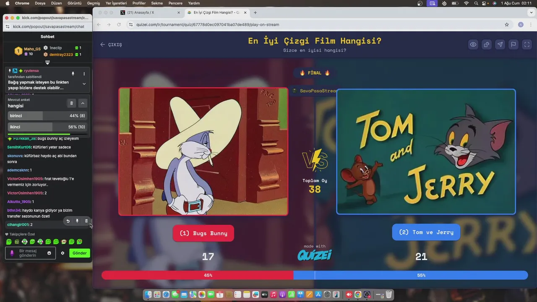Open Chrome profile avatar icon

(x=521, y=24)
